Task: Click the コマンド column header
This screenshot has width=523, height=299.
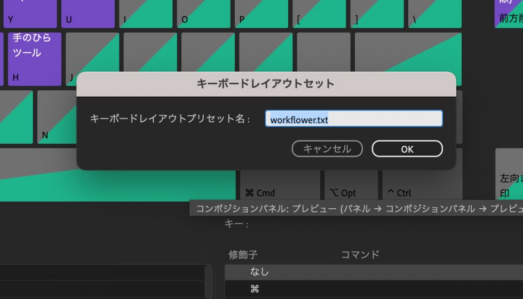Action: tap(360, 255)
